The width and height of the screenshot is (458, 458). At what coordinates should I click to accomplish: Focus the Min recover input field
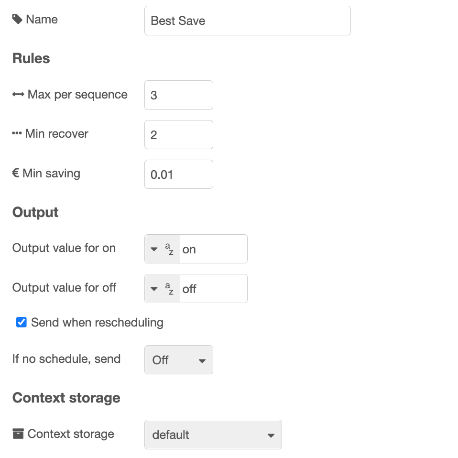pyautogui.click(x=179, y=135)
